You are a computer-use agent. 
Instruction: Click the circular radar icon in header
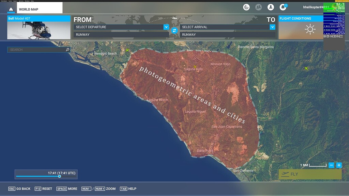pos(246,7)
